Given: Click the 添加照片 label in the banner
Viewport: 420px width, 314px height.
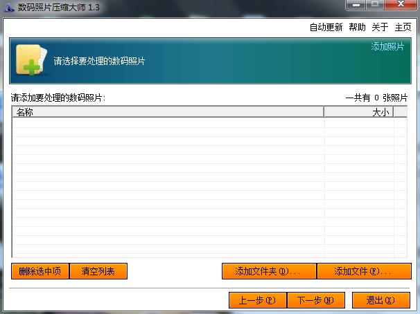Looking at the screenshot, I should tap(387, 47).
